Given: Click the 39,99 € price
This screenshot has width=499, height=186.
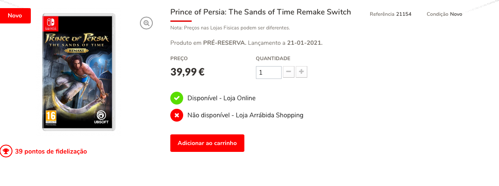Looking at the screenshot, I should click(x=187, y=72).
